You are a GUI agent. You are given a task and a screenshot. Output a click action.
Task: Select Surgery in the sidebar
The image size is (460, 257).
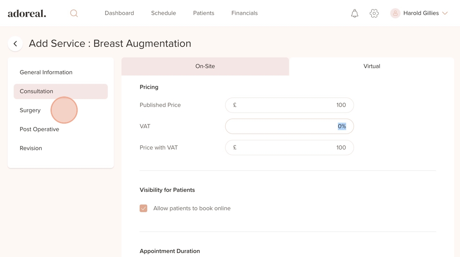click(30, 110)
